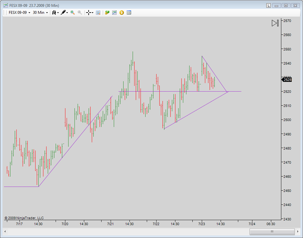Viewport: 303px width, 238px height.
Task: Click the scroll-to-last-bar arrow on chart
Action: (x=275, y=23)
